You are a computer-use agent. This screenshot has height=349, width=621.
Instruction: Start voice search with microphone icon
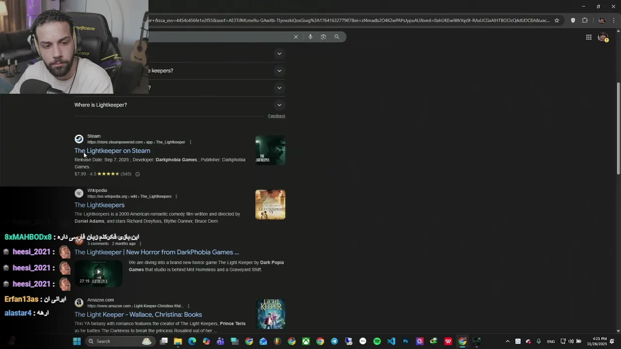click(310, 37)
